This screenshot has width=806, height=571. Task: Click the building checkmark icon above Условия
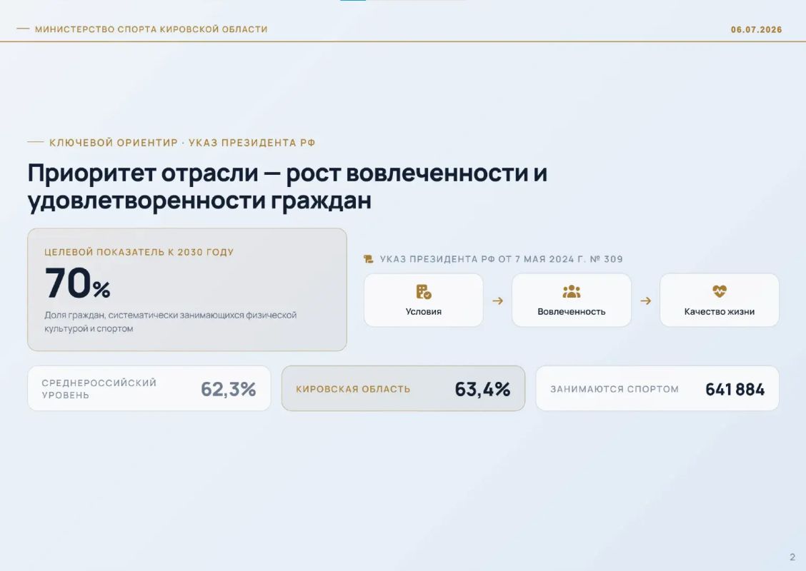[x=424, y=292]
